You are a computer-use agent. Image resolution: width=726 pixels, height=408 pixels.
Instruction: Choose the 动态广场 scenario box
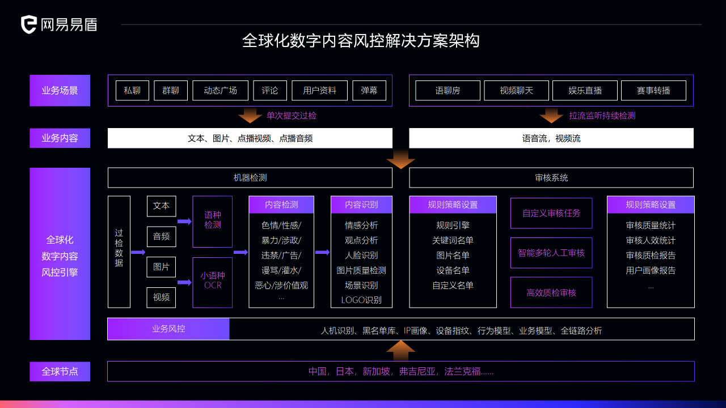pyautogui.click(x=220, y=91)
